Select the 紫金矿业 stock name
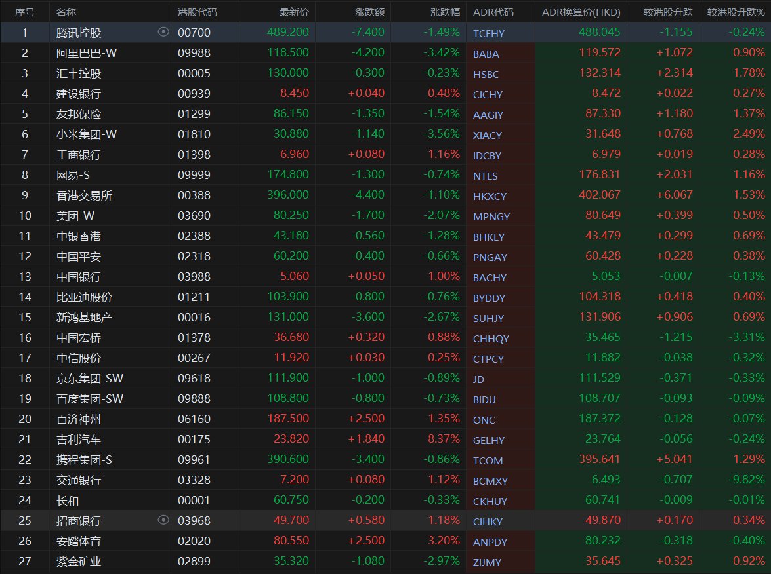Viewport: 771px width, 574px height. tap(79, 562)
